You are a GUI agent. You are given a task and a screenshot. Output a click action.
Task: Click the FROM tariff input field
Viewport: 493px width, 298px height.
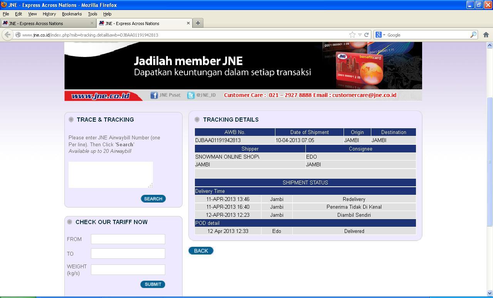tap(128, 239)
